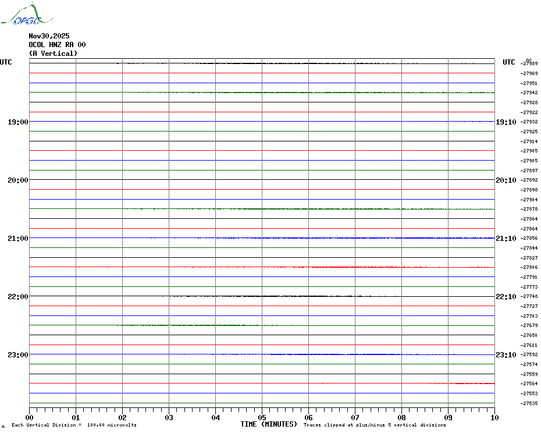Click the (A Vertical) channel label

53,54
